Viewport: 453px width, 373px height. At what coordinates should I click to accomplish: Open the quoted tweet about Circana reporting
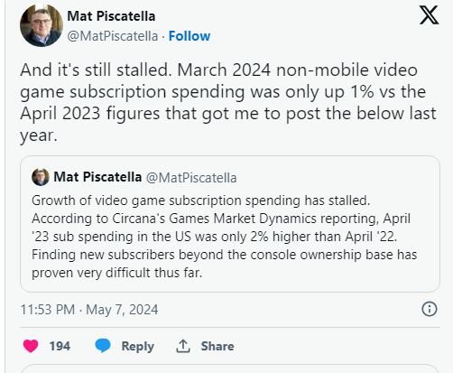coord(224,237)
